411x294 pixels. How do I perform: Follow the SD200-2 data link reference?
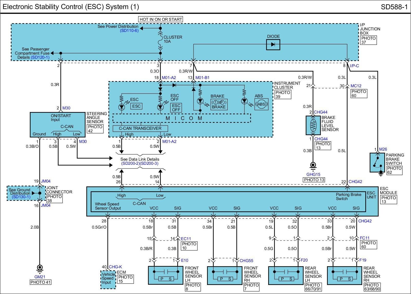(130, 163)
